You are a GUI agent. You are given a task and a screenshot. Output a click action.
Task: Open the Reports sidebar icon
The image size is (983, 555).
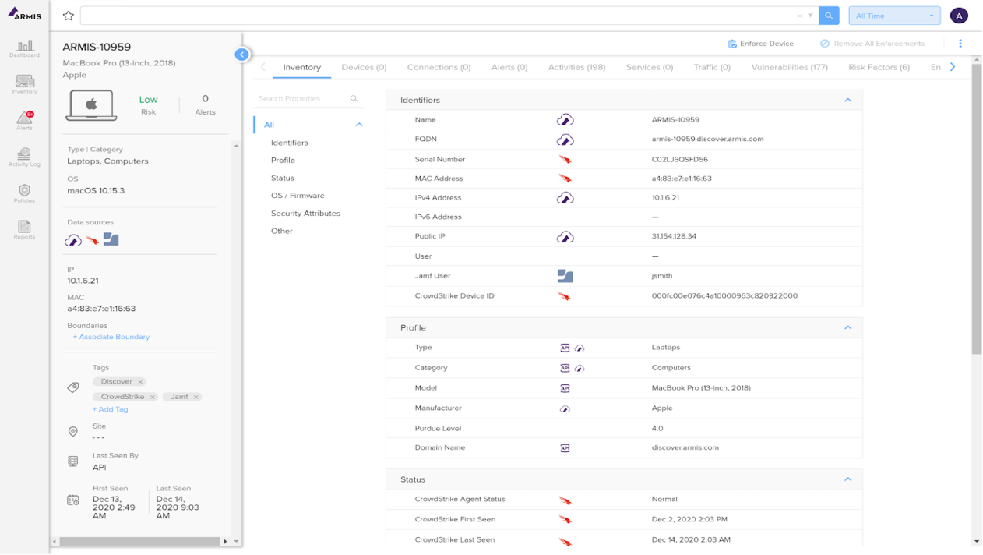point(24,229)
